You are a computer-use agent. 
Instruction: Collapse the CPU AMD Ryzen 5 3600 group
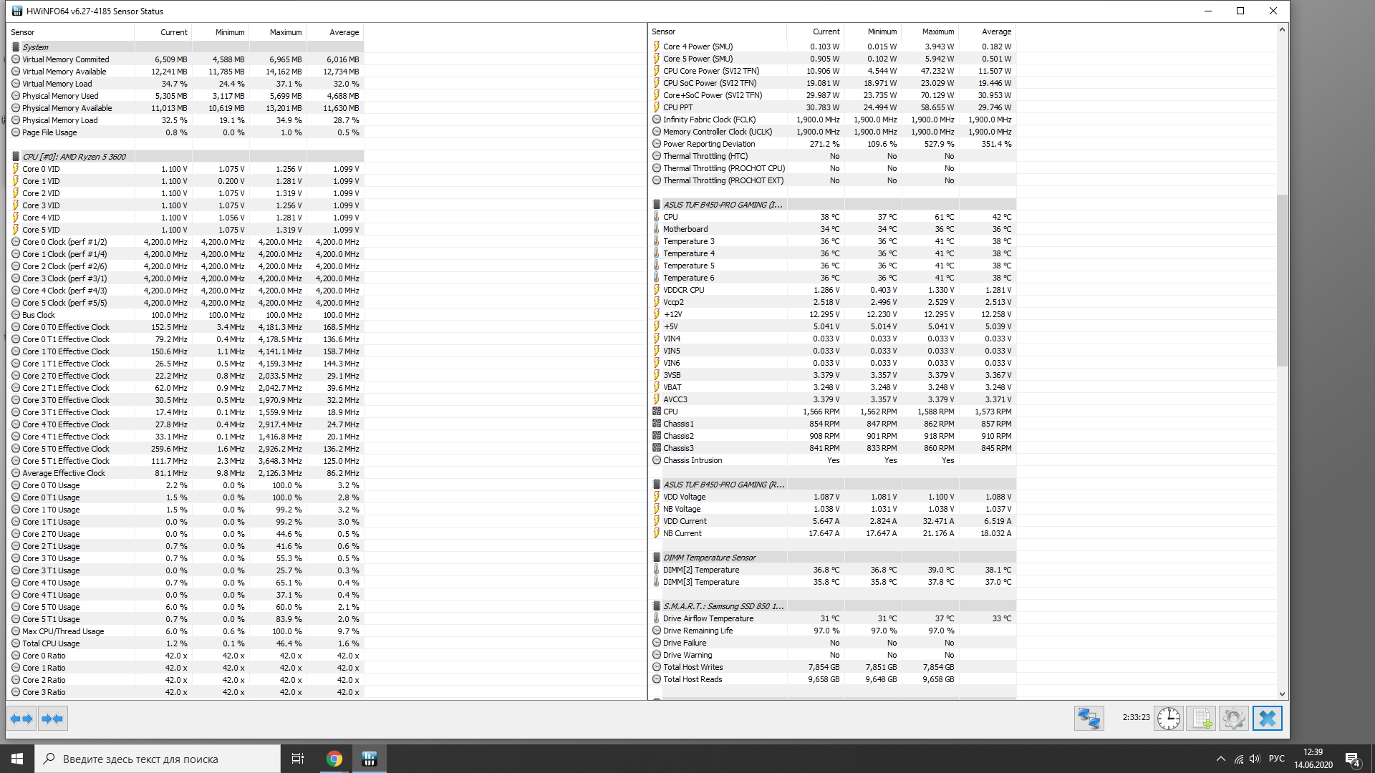coord(74,157)
